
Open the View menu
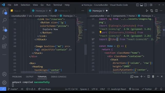(35, 5)
